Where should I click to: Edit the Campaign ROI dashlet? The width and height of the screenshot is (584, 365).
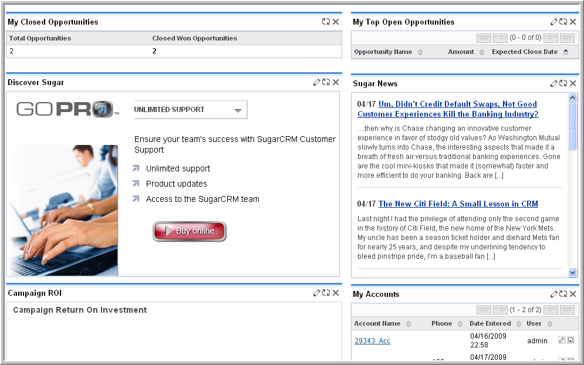click(x=316, y=293)
